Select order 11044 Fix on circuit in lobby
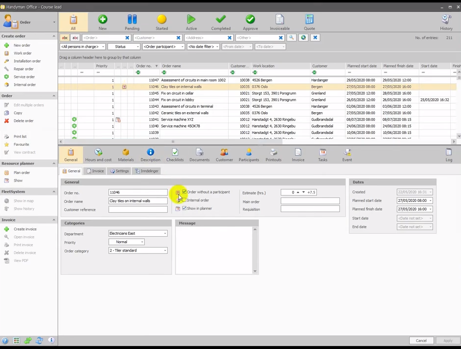 [255, 100]
